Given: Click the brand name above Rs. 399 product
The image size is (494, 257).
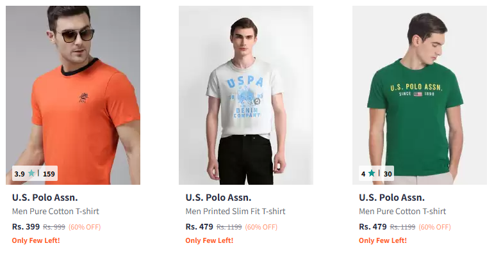Looking at the screenshot, I should point(45,198).
